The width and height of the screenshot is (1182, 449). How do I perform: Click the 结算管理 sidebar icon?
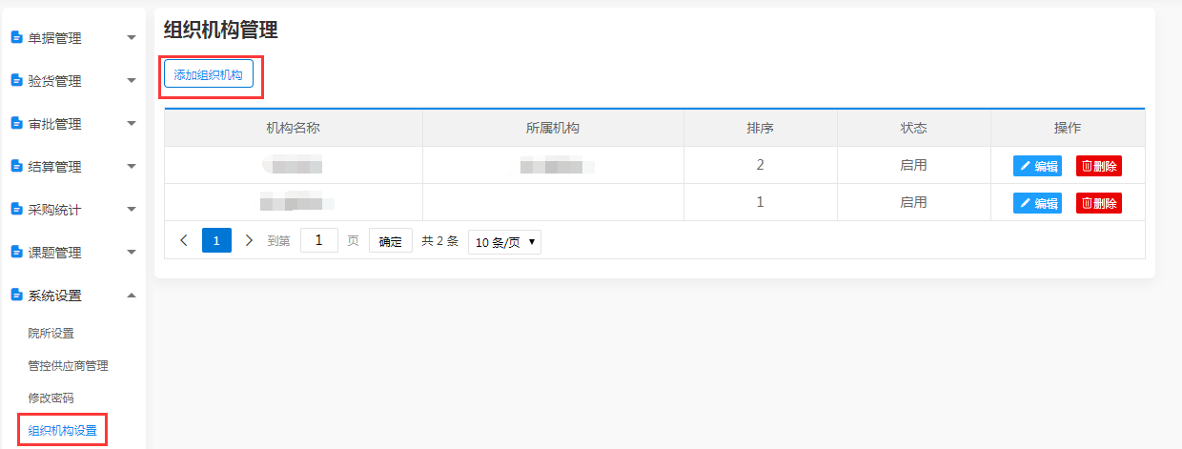pos(16,167)
